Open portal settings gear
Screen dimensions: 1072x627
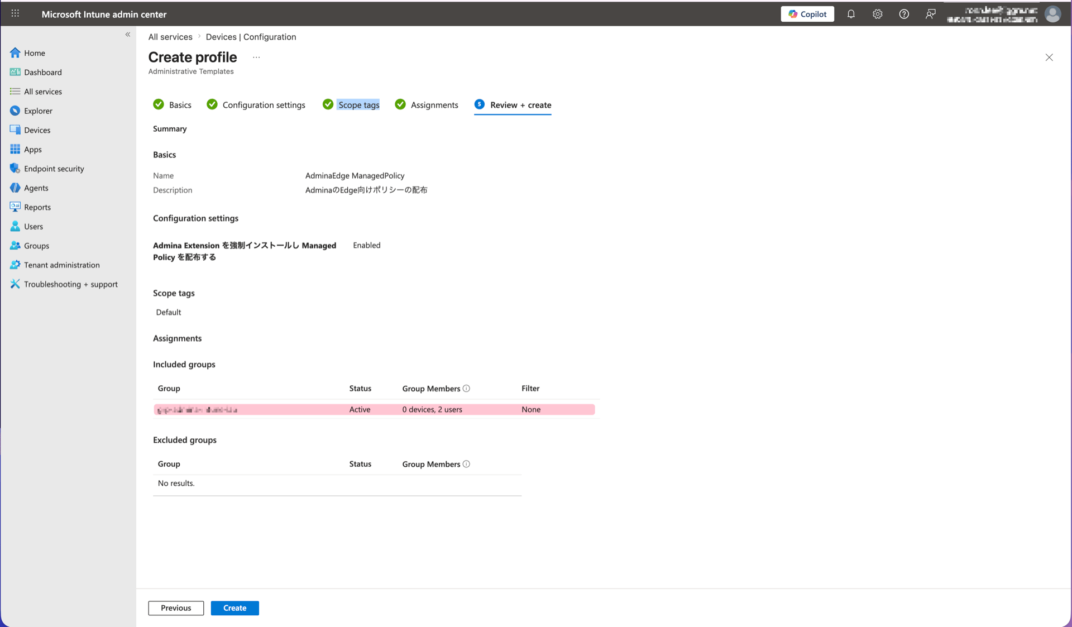click(x=877, y=14)
